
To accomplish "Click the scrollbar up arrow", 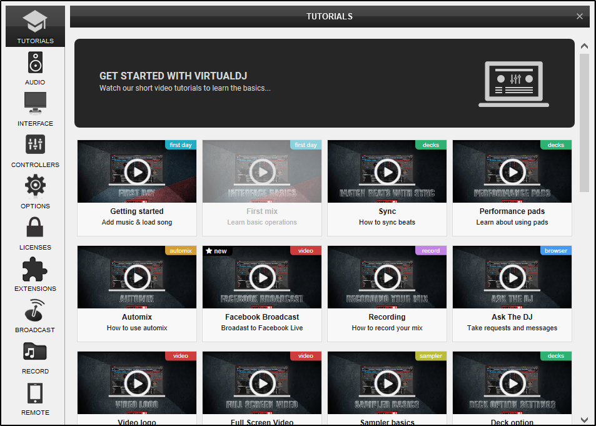I will pos(584,46).
